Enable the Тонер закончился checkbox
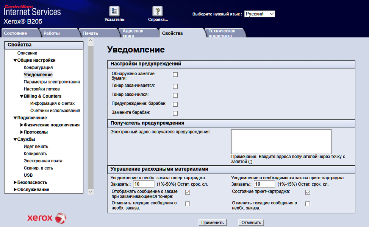 point(175,95)
